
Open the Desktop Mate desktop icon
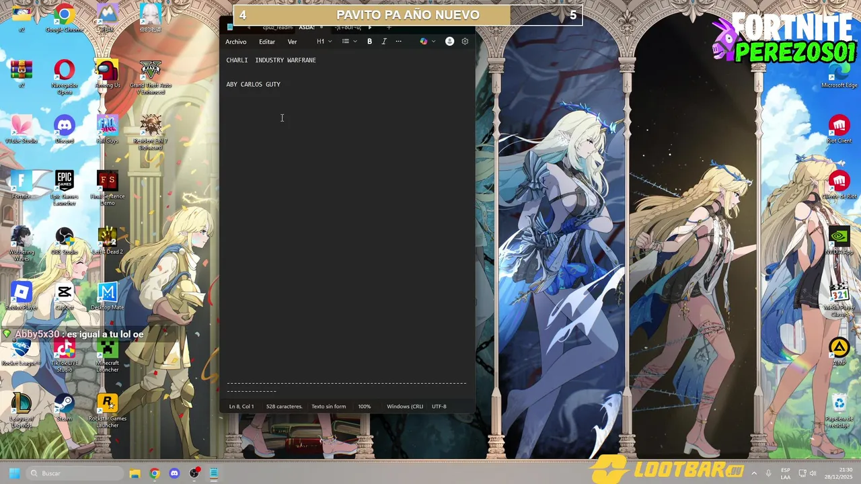(x=108, y=296)
